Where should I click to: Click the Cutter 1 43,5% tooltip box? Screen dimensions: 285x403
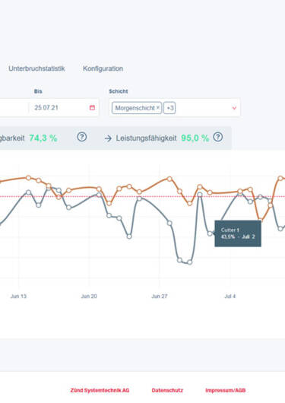pos(238,233)
